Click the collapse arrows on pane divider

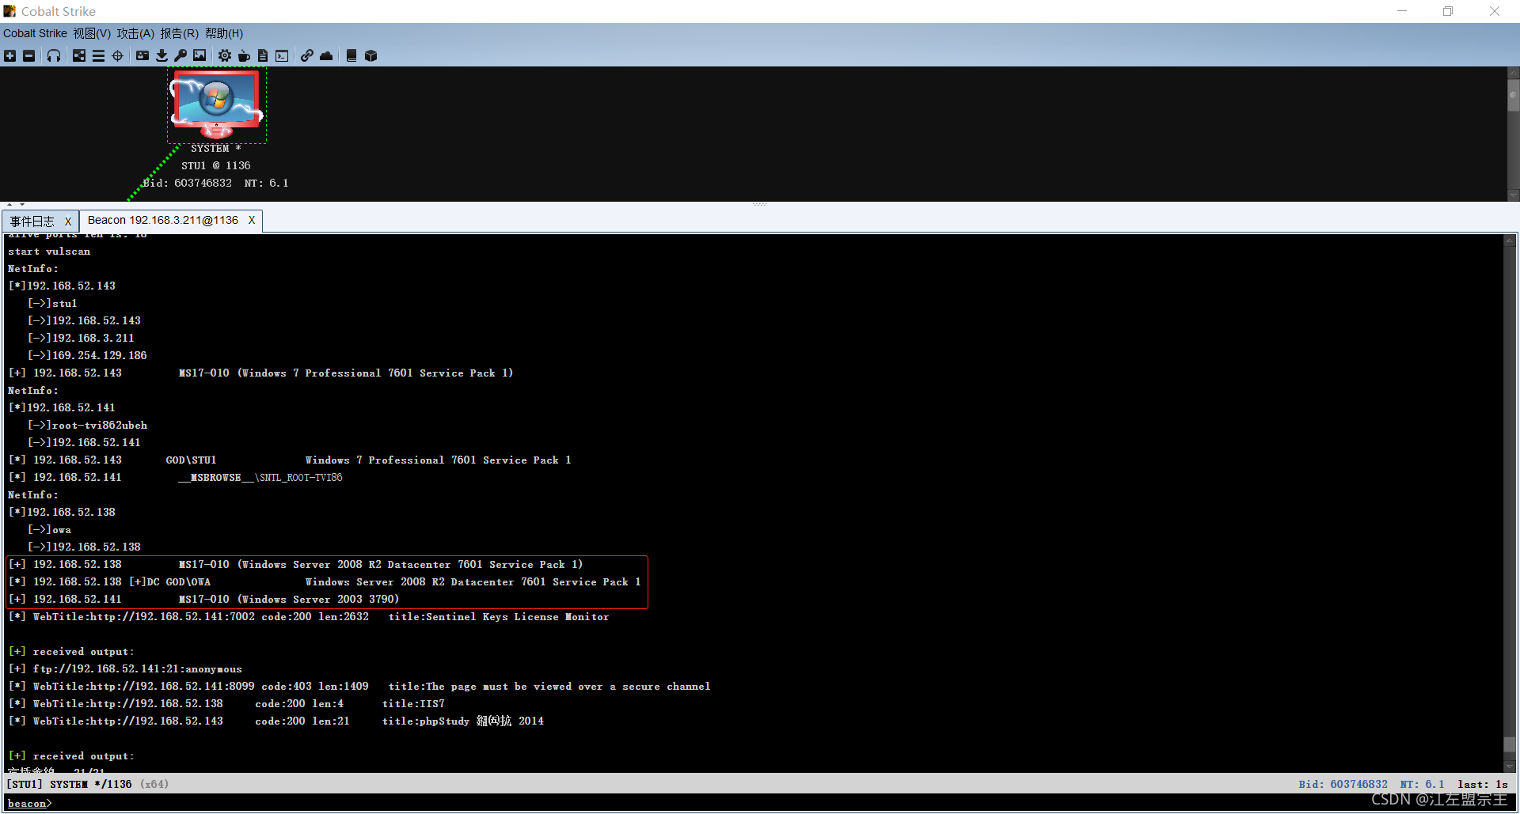[x=16, y=204]
